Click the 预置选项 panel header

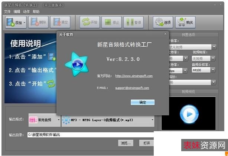[188, 35]
